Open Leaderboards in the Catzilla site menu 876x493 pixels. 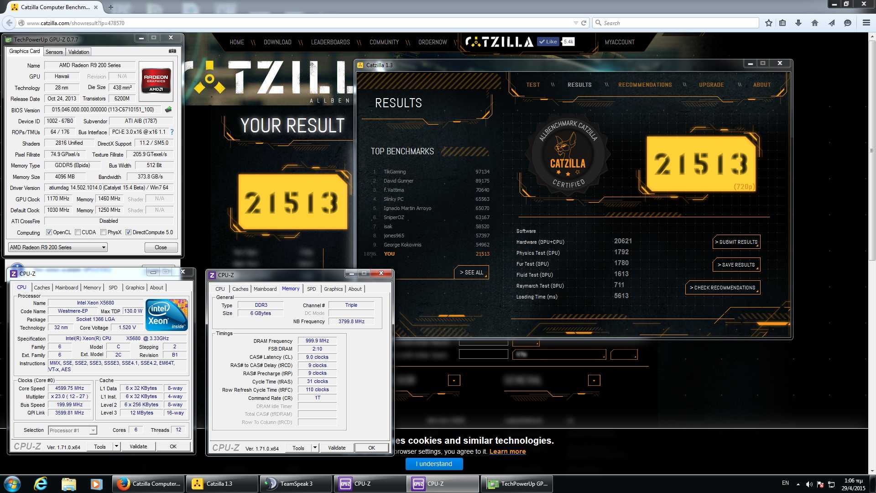pos(330,42)
